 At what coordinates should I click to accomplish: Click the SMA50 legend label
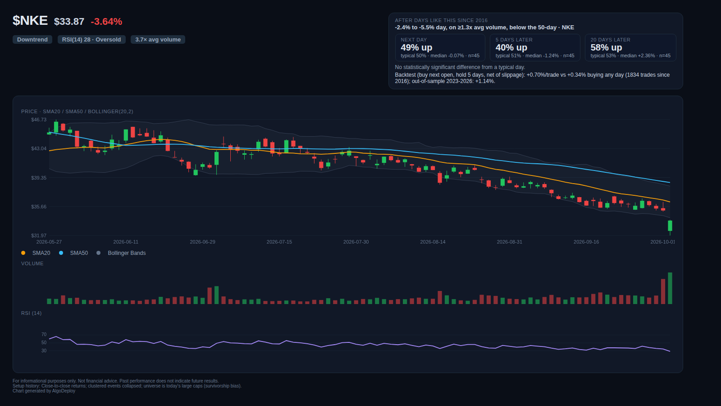click(x=79, y=253)
